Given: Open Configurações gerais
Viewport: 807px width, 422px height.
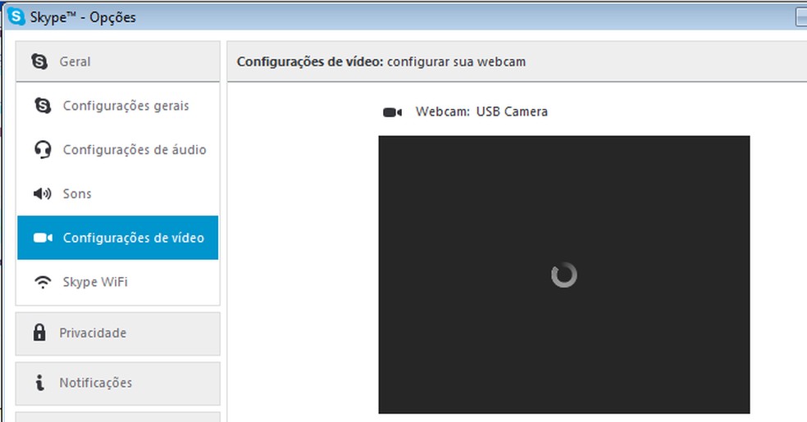Looking at the screenshot, I should click(x=118, y=106).
